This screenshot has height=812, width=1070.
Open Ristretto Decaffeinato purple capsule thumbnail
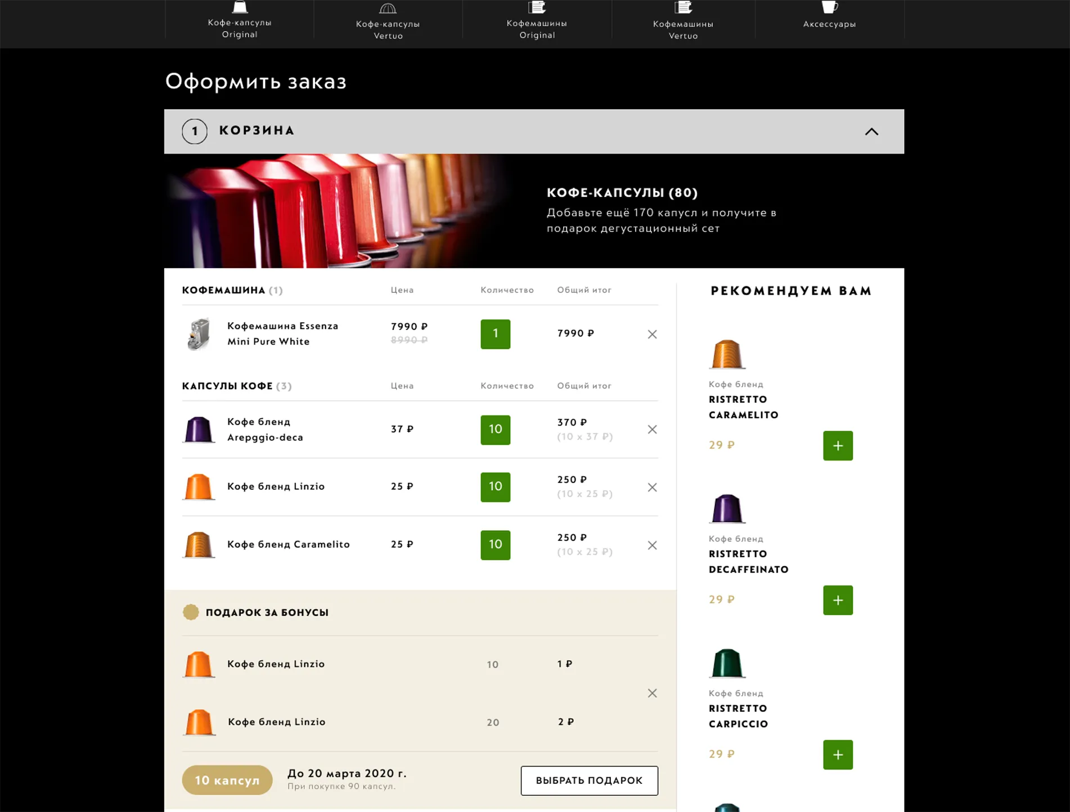click(x=727, y=508)
